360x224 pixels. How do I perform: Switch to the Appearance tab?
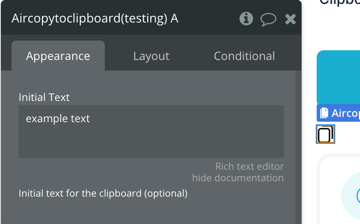click(x=58, y=56)
